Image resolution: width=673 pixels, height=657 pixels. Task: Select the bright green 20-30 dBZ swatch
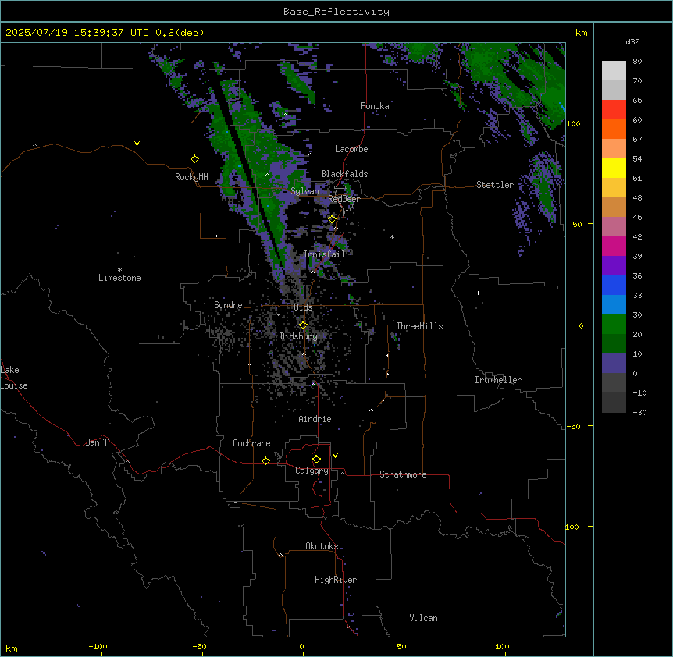[x=614, y=325]
